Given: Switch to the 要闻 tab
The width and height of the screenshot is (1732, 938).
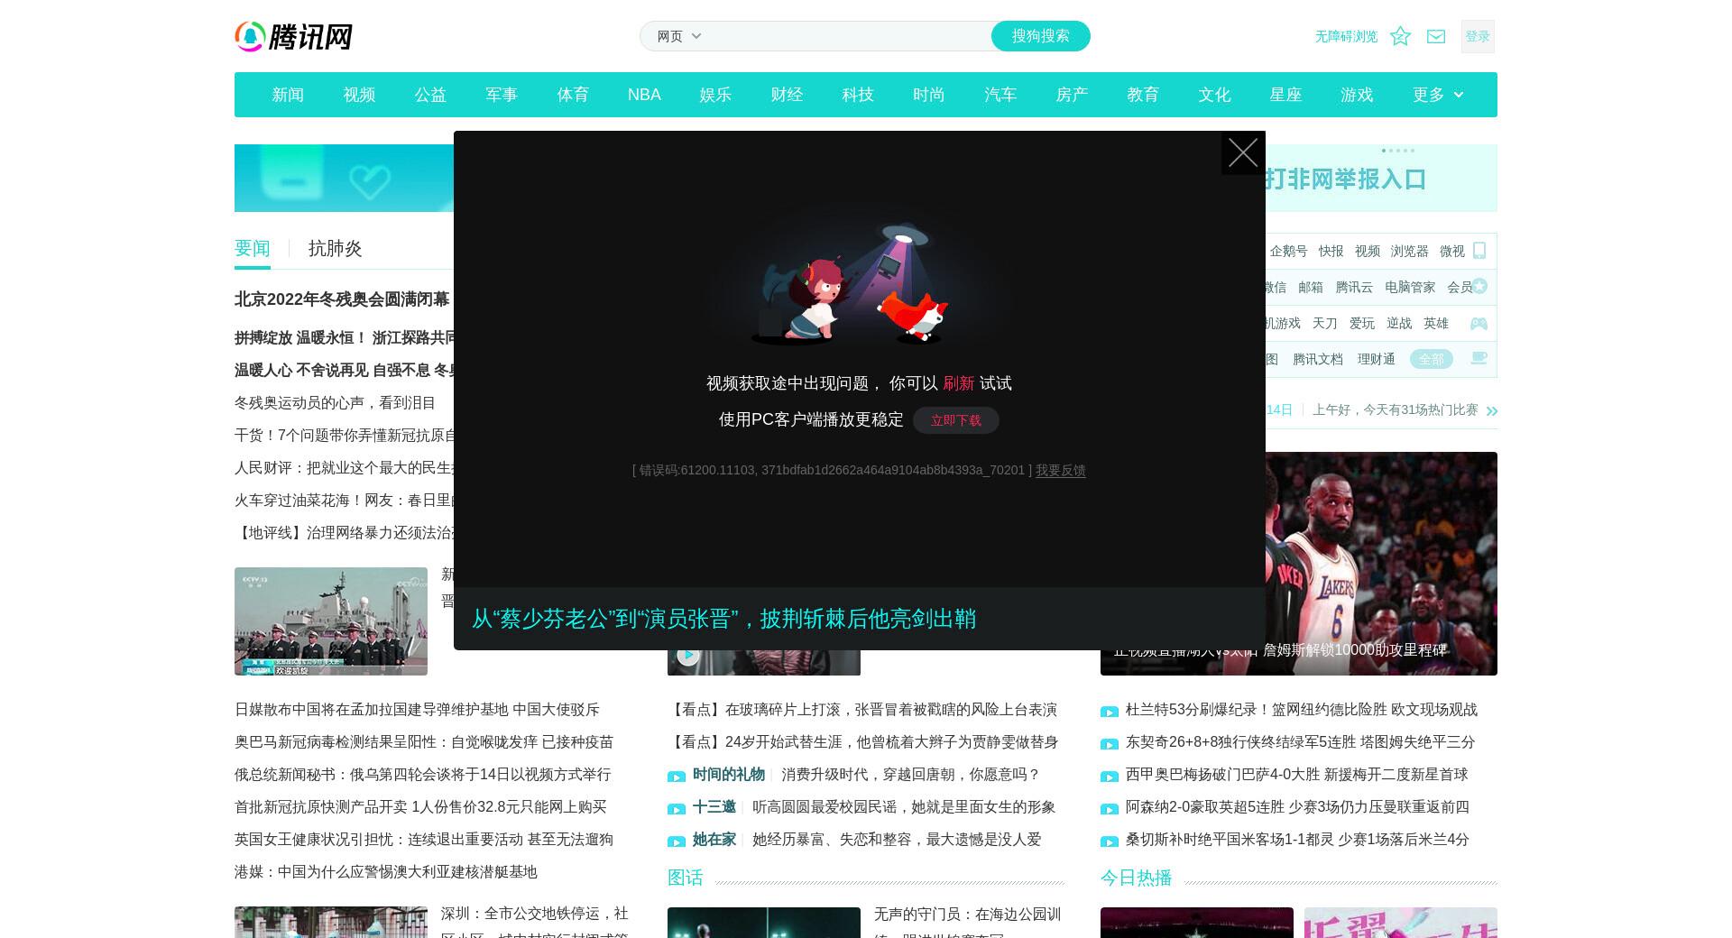Looking at the screenshot, I should pos(253,249).
